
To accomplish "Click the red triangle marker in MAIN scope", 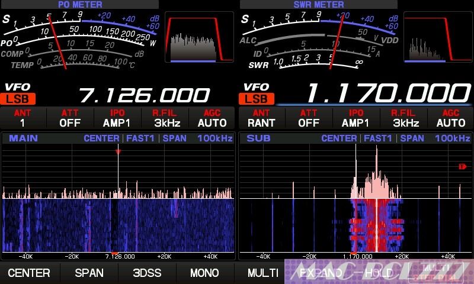I will click(118, 152).
